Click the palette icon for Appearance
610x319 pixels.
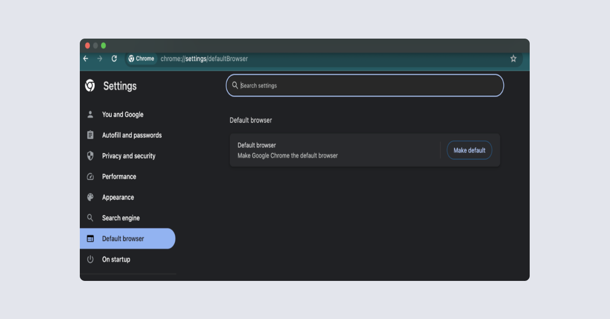click(x=90, y=197)
